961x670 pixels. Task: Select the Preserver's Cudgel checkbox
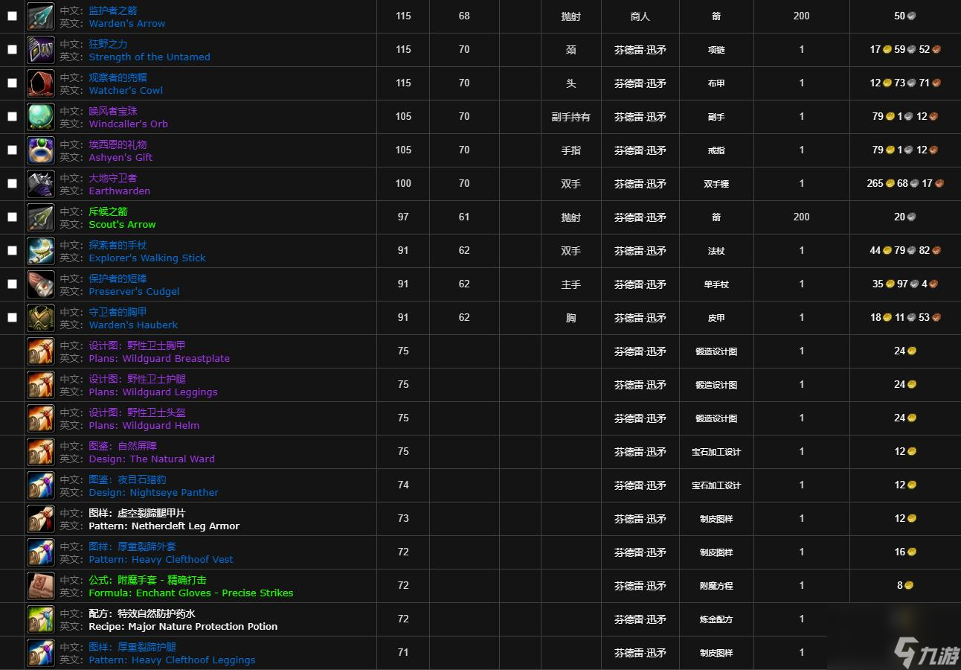pyautogui.click(x=12, y=284)
